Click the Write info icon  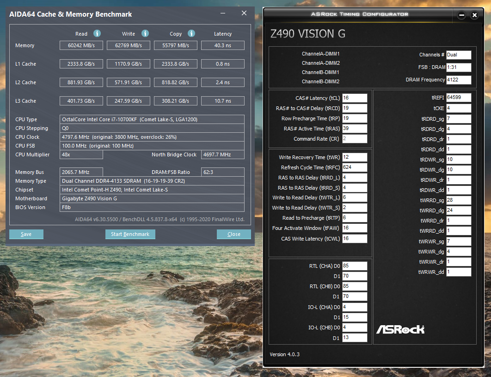tap(145, 33)
